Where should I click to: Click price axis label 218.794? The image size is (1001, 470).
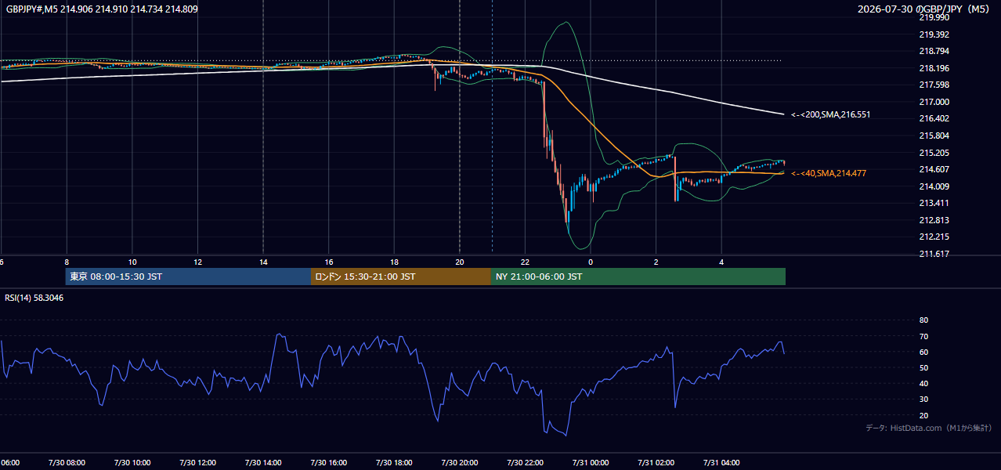(934, 51)
